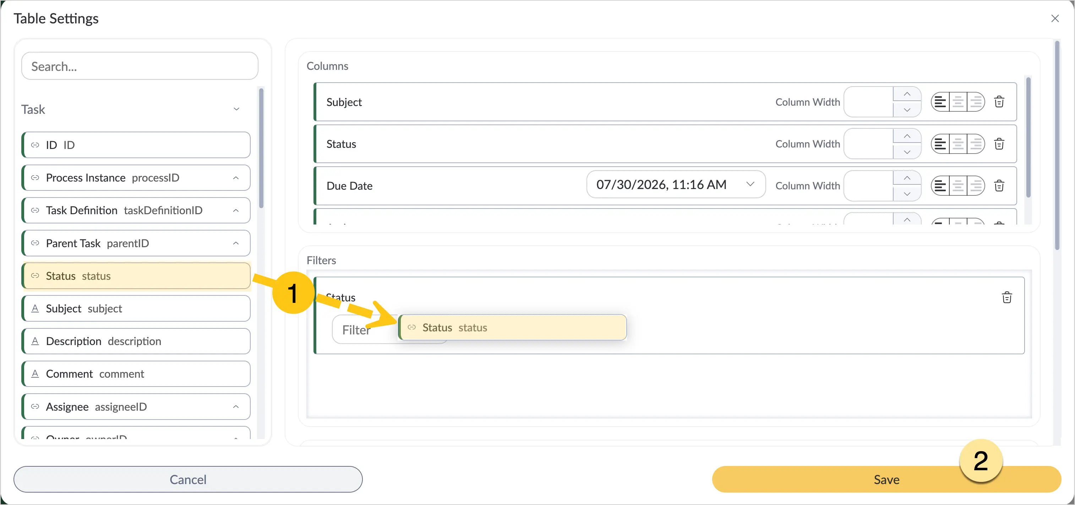This screenshot has width=1075, height=505.
Task: Select the ID field item
Action: pos(136,145)
